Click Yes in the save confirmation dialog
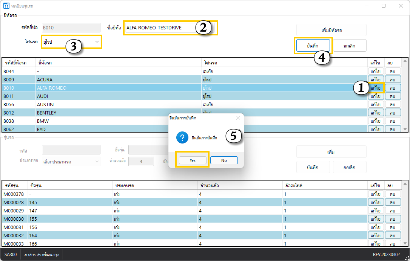 [x=193, y=160]
